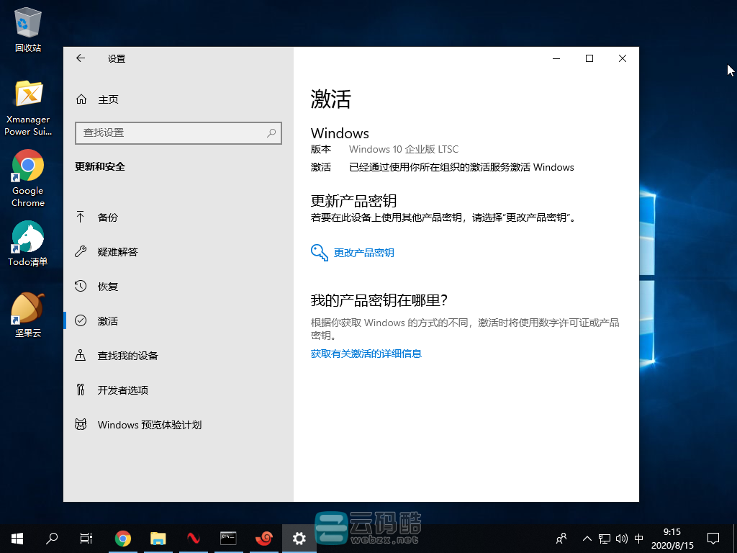This screenshot has width=737, height=553.
Task: Open the Windows Start menu
Action: 17,538
